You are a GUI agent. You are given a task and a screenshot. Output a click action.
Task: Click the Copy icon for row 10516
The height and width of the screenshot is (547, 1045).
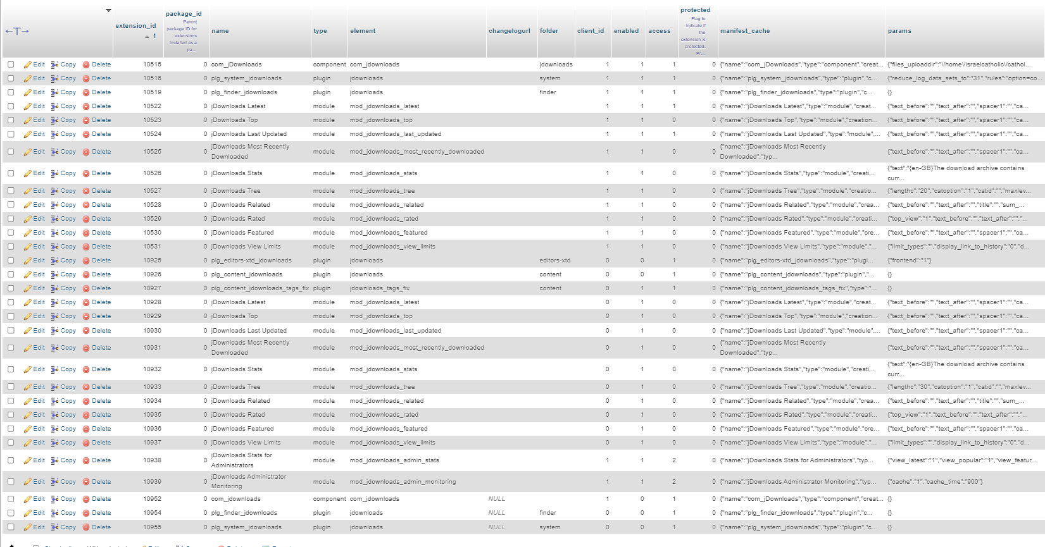tap(55, 78)
